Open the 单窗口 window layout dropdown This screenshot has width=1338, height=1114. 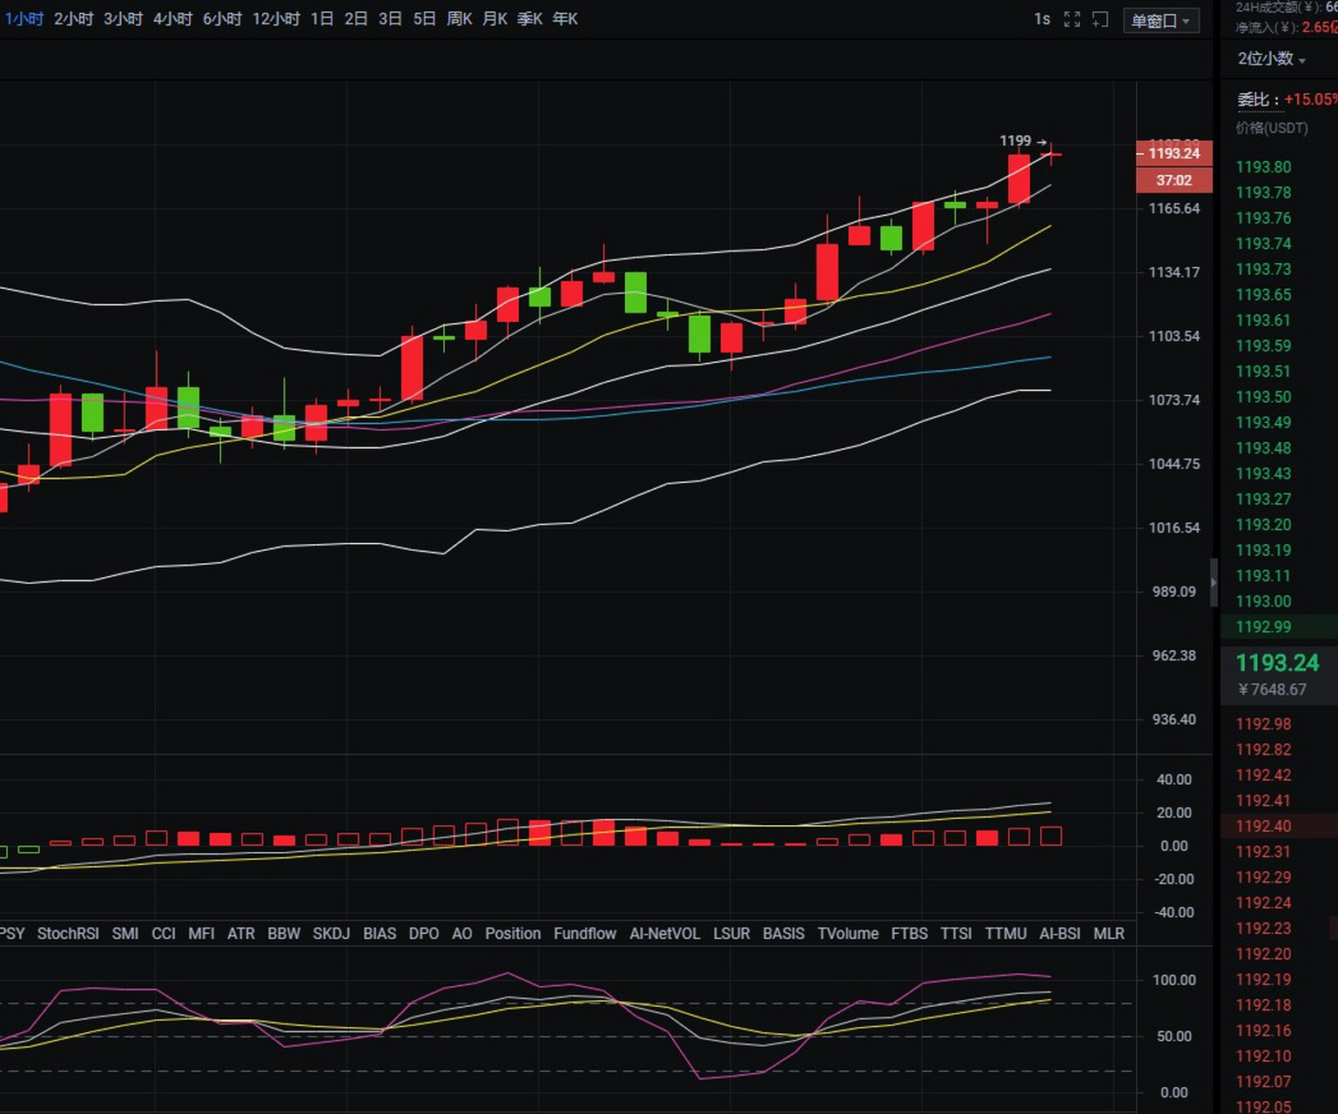(x=1160, y=21)
